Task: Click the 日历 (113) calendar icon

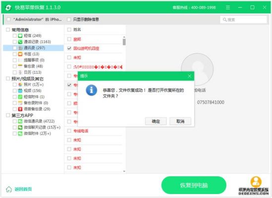Action: click(x=20, y=72)
